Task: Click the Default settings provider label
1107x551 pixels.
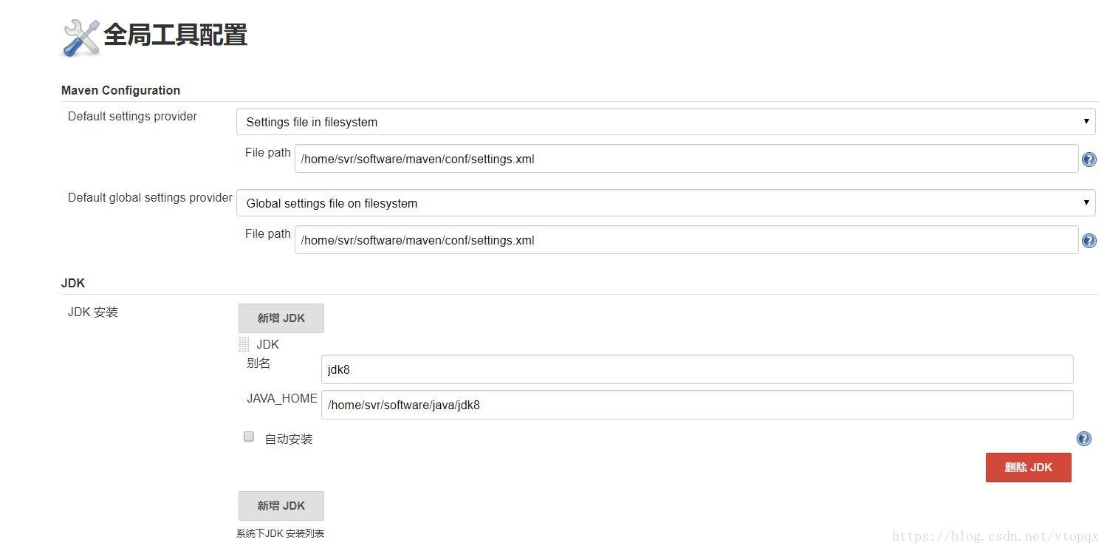Action: pyautogui.click(x=132, y=117)
